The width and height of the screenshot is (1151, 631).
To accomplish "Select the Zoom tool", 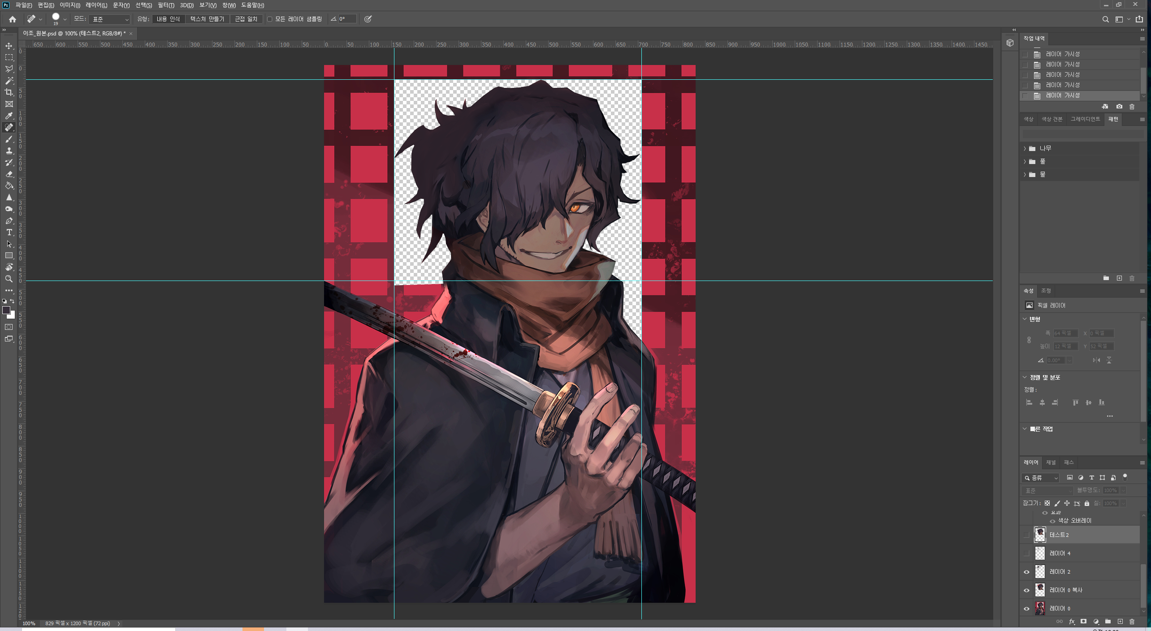I will point(9,279).
